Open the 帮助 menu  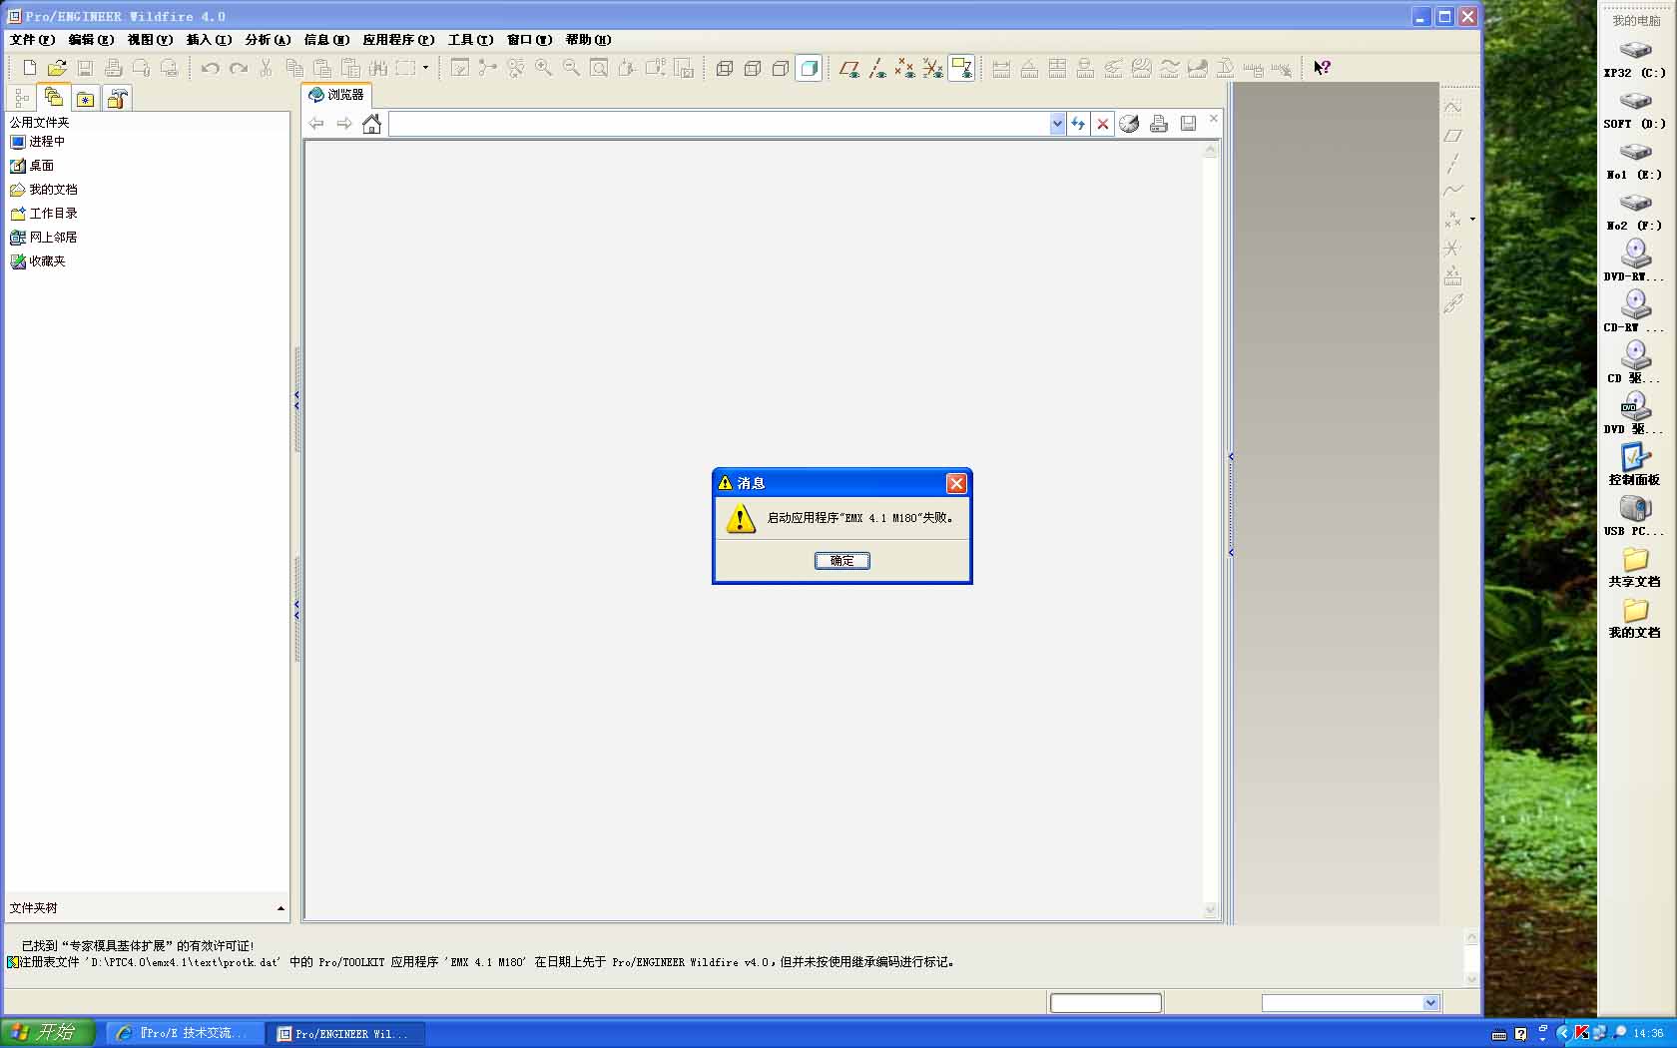coord(588,40)
